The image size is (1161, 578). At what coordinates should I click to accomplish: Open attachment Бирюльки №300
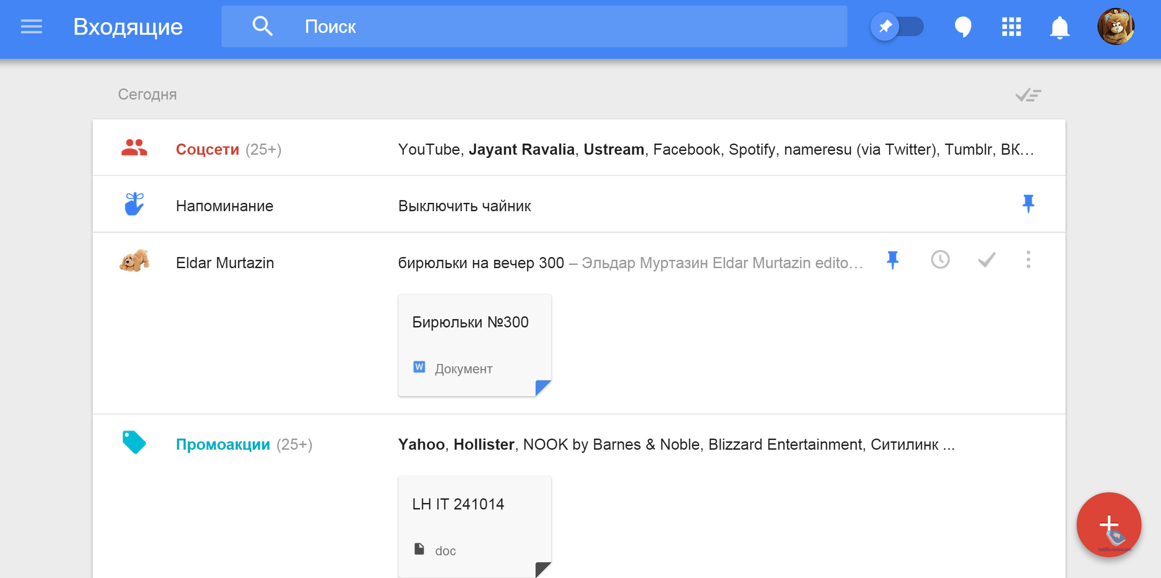475,346
